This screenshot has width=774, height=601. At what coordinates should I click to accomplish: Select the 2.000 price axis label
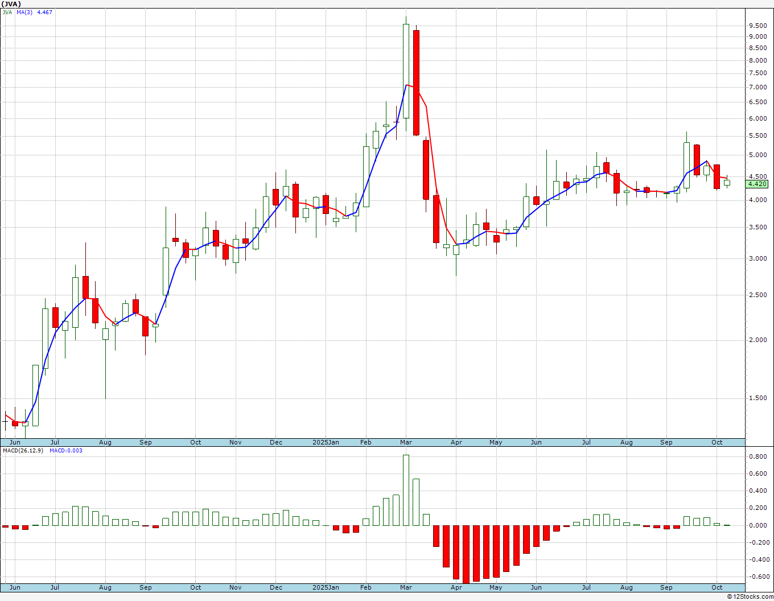[757, 340]
